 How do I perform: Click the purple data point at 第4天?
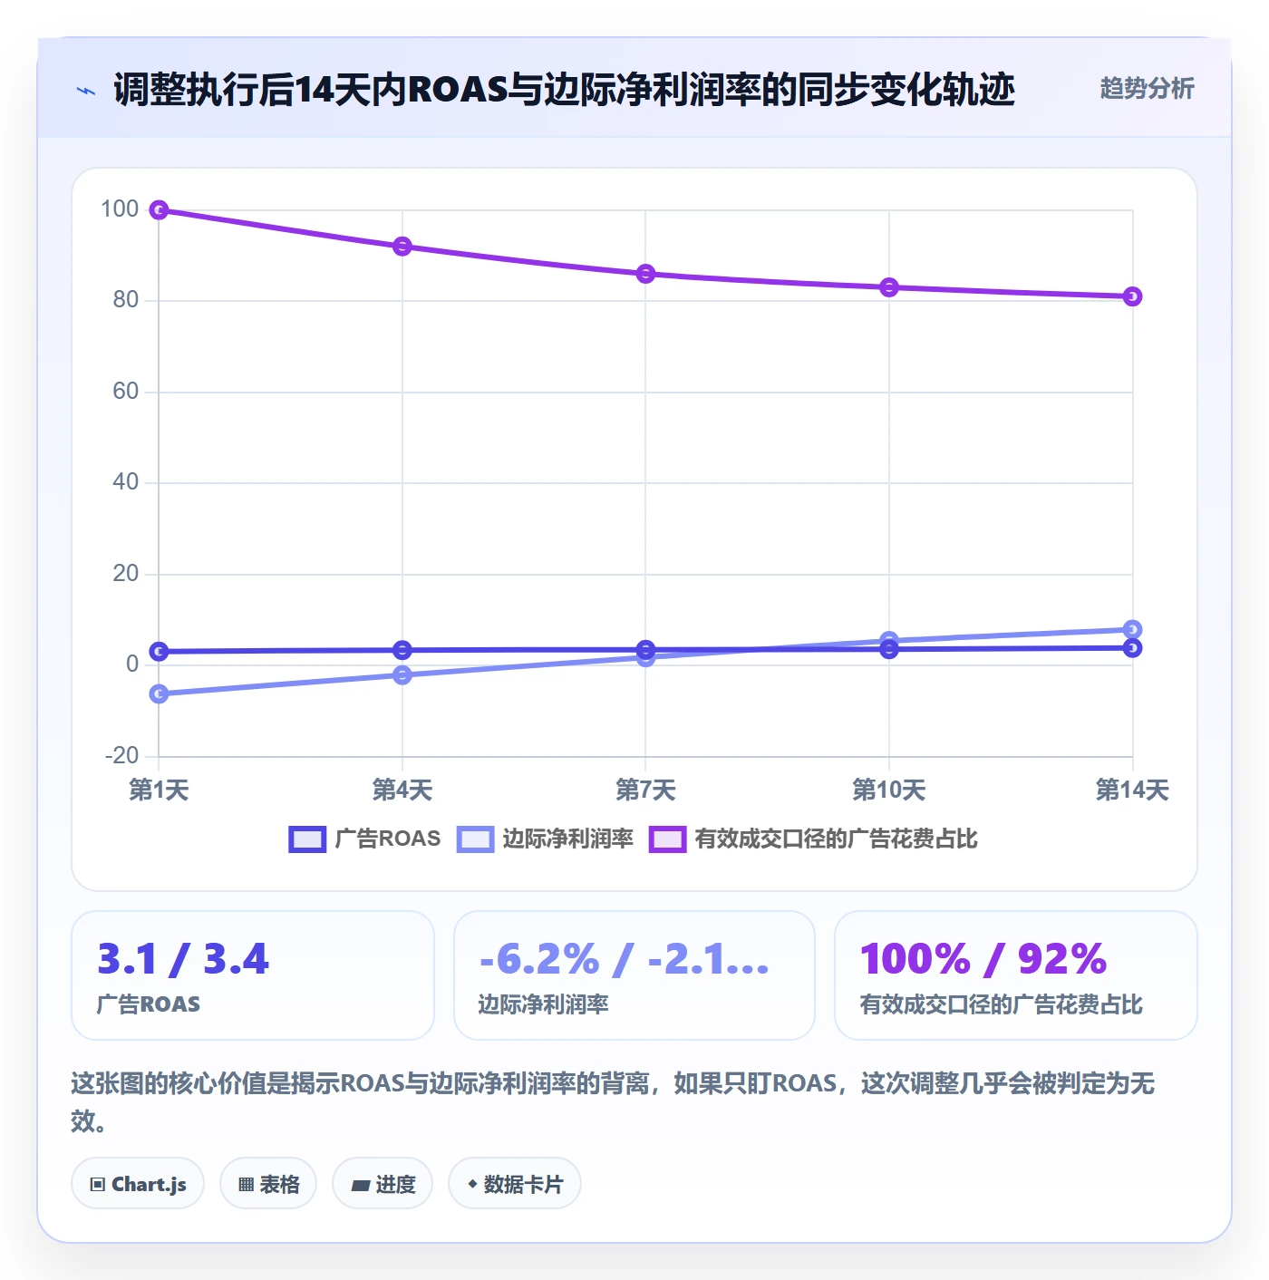(x=402, y=247)
